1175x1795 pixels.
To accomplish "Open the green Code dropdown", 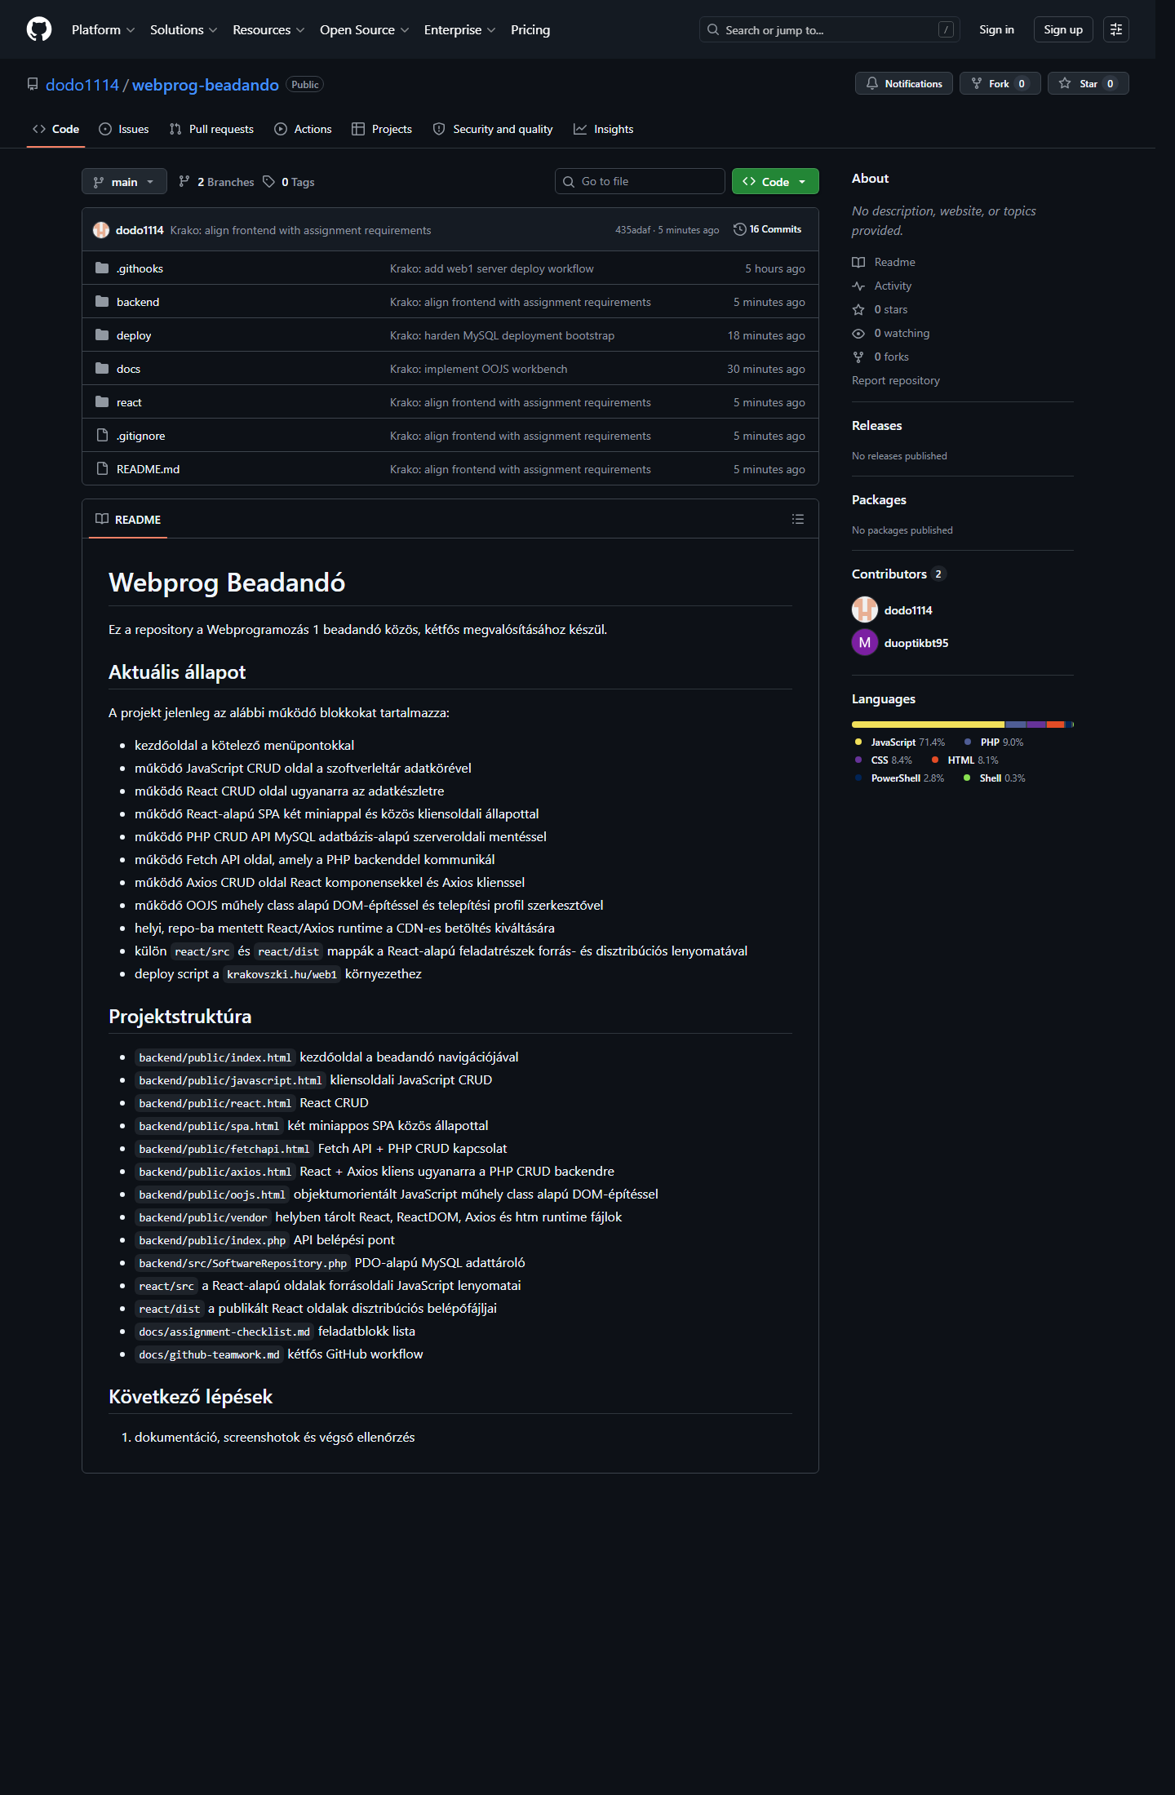I will coord(774,182).
